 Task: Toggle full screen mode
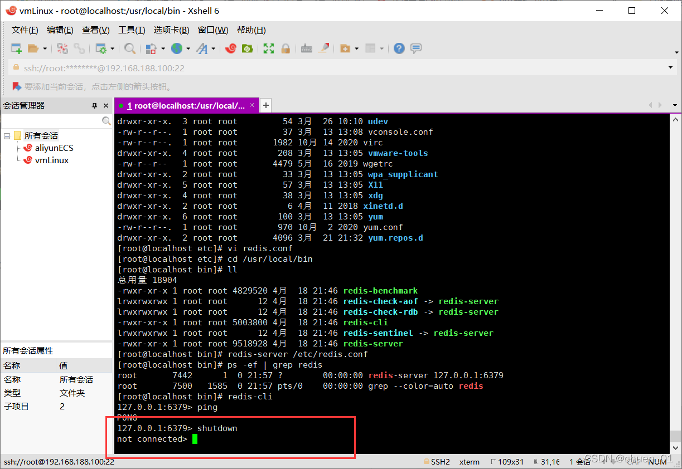268,48
